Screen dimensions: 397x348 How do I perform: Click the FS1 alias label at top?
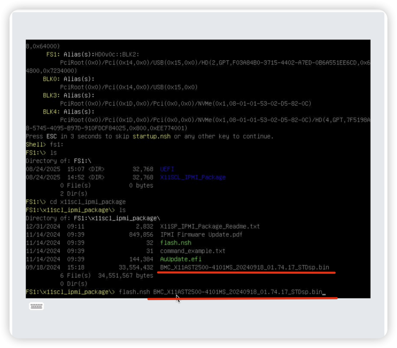(x=53, y=54)
